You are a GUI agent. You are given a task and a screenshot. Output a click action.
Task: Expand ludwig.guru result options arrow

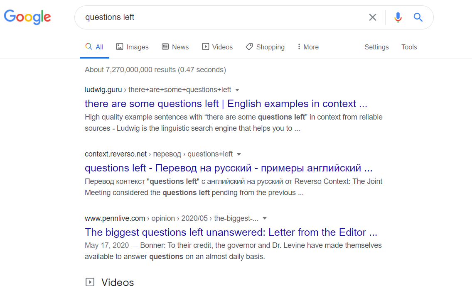pos(237,90)
